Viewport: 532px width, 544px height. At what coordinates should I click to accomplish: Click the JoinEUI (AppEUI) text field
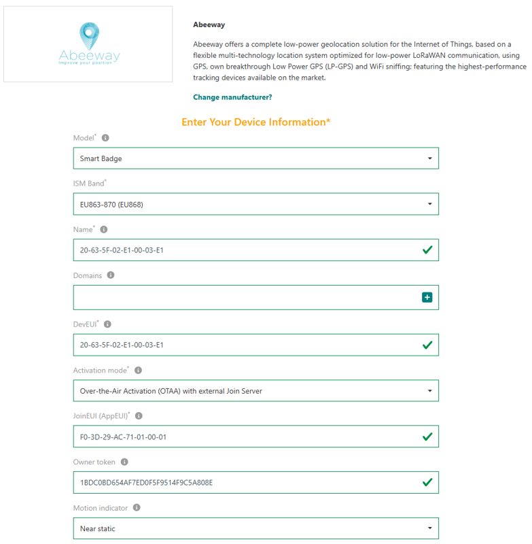click(x=245, y=437)
